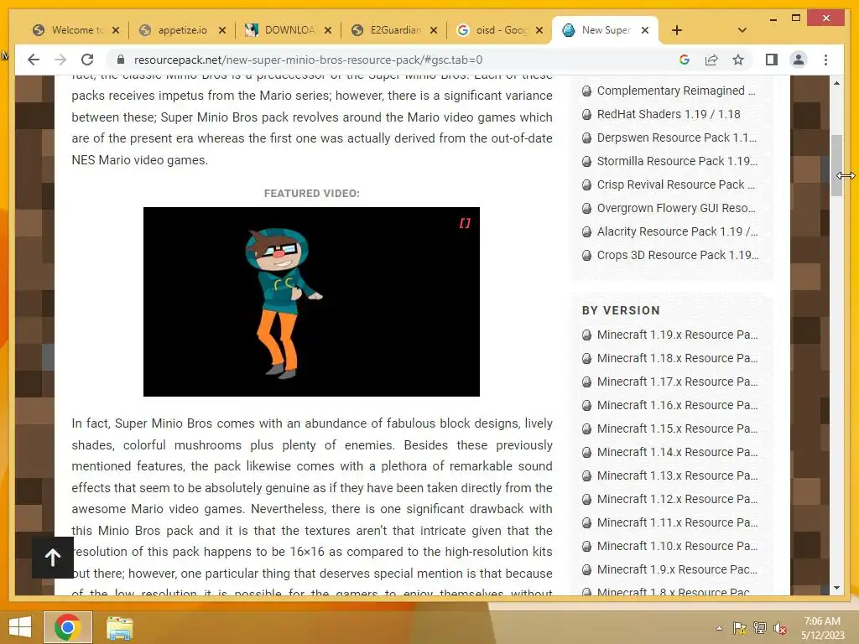This screenshot has width=859, height=644.
Task: Show hidden tray icons arrow
Action: [719, 628]
